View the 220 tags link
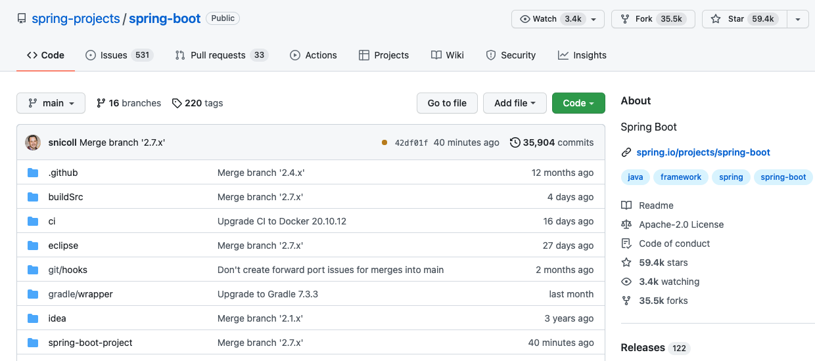Viewport: 815px width, 361px height. [197, 103]
